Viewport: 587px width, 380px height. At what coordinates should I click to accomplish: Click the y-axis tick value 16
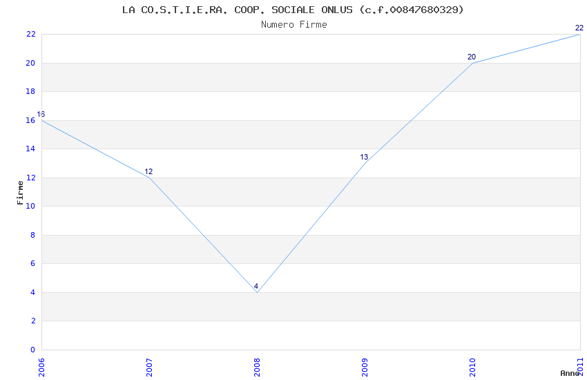tap(30, 120)
